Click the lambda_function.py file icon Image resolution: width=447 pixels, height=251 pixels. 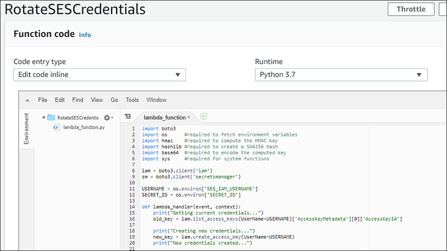[x=56, y=127]
